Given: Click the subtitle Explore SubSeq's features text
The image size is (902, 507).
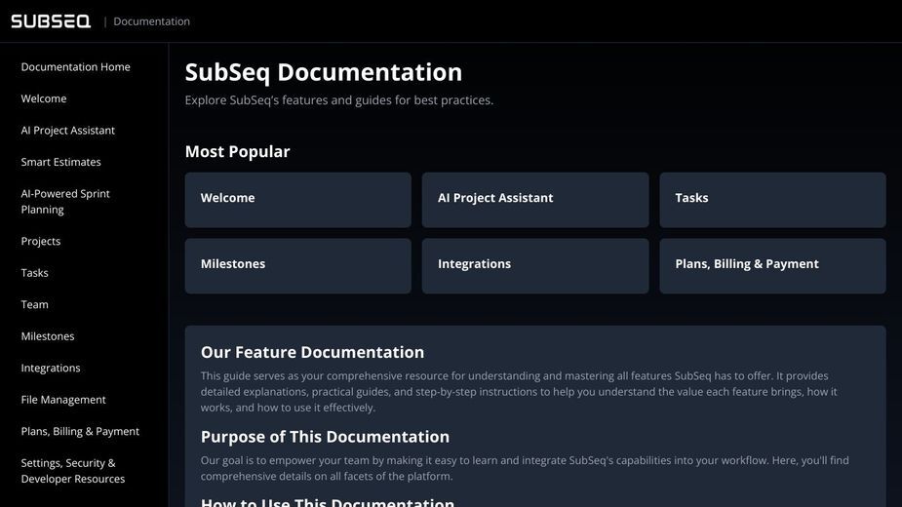Looking at the screenshot, I should click(338, 100).
